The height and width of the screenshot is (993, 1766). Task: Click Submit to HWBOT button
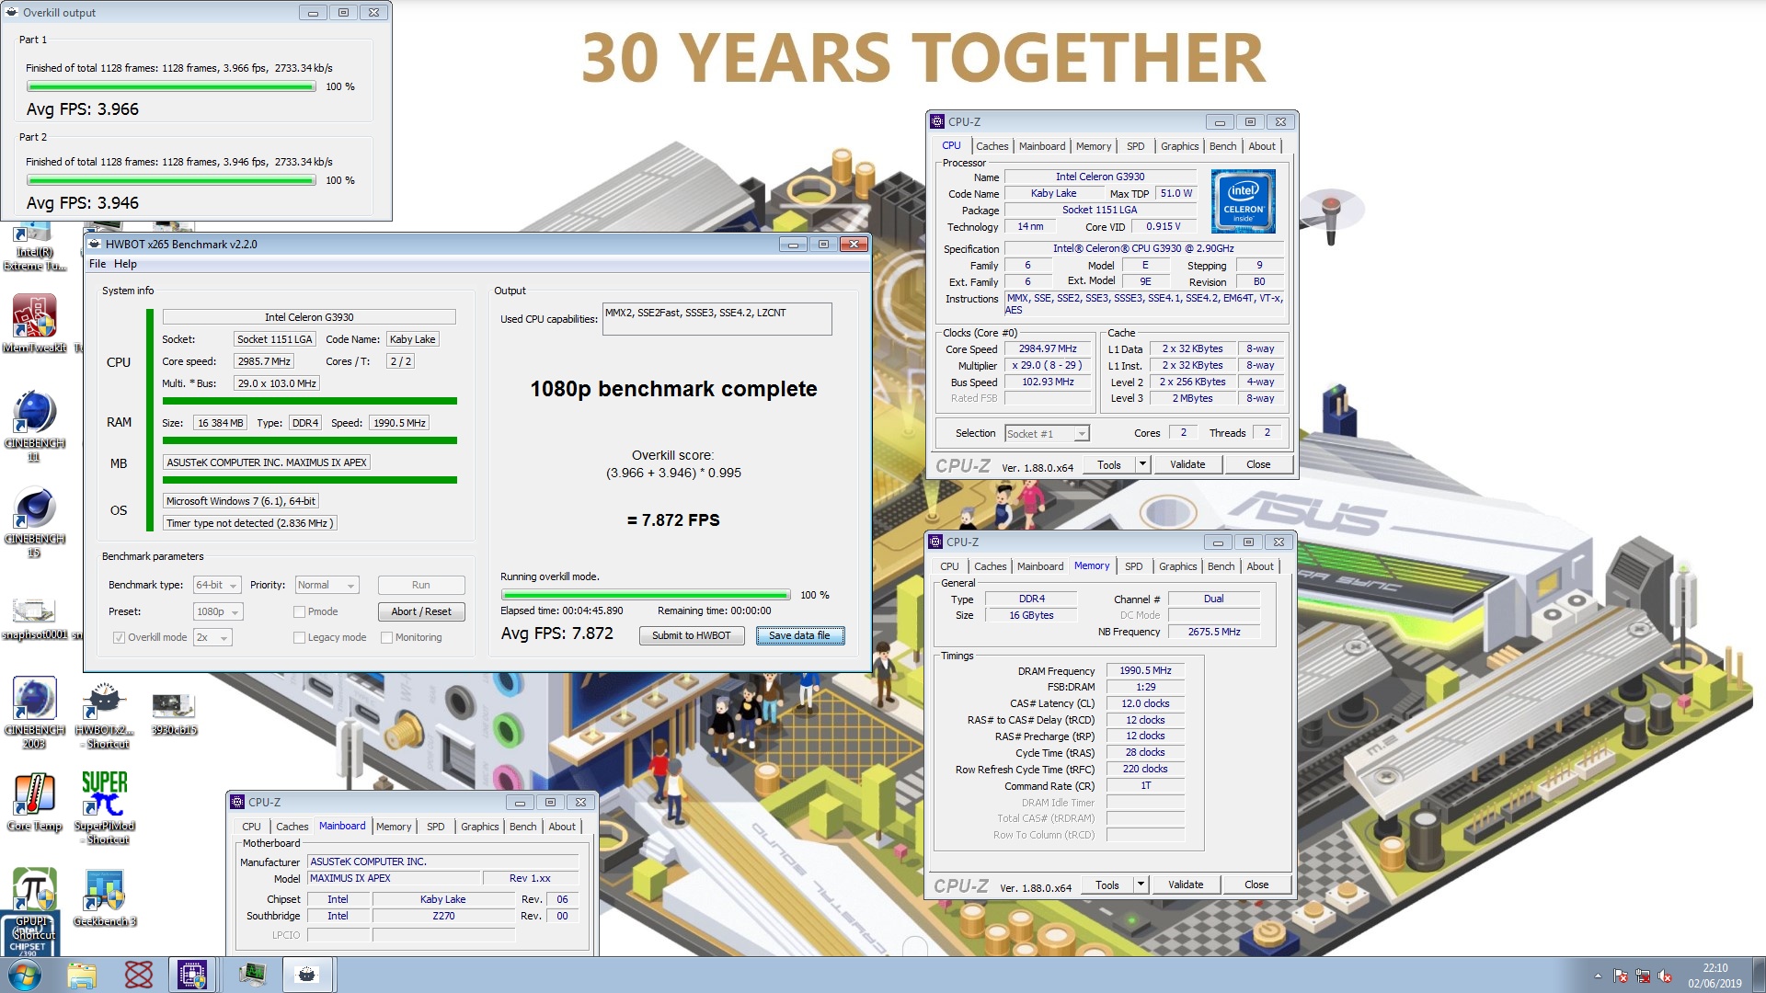point(691,636)
